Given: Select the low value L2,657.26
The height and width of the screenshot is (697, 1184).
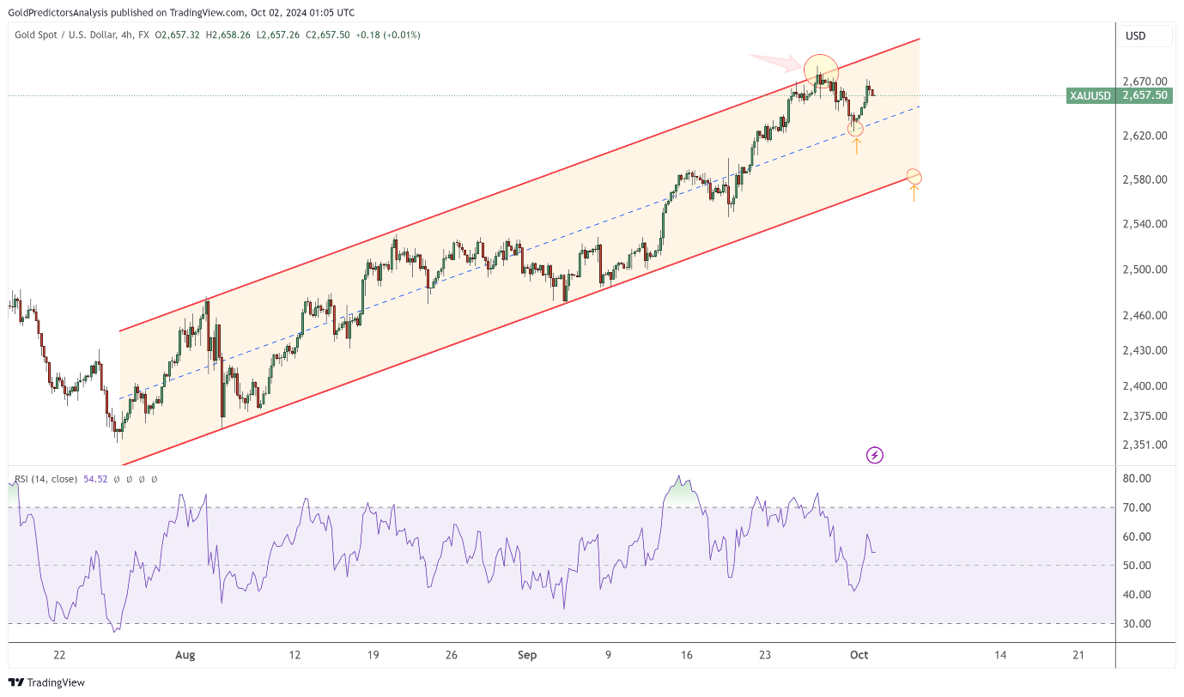Looking at the screenshot, I should (x=276, y=35).
